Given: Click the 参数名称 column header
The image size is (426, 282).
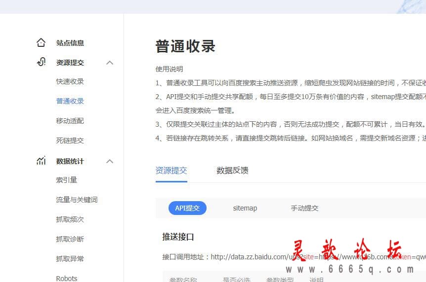Looking at the screenshot, I should (183, 280).
